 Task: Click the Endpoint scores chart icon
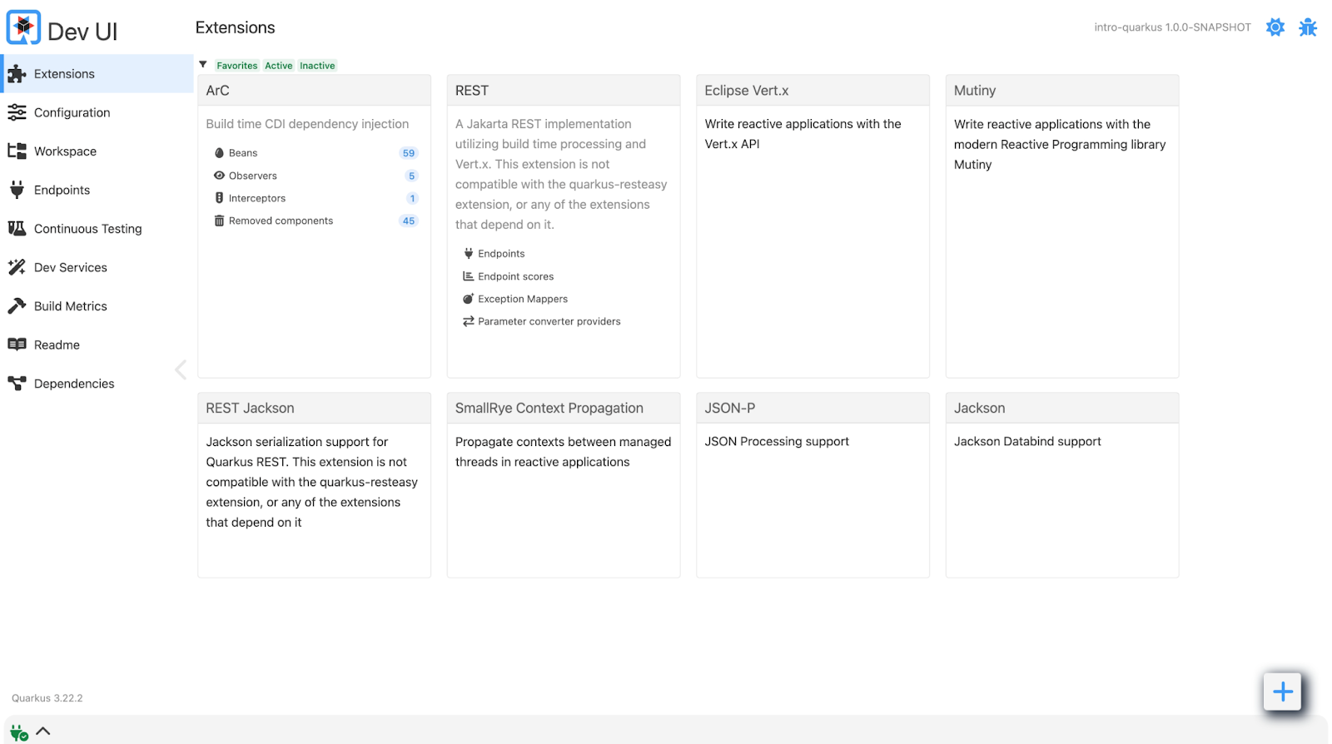click(469, 276)
